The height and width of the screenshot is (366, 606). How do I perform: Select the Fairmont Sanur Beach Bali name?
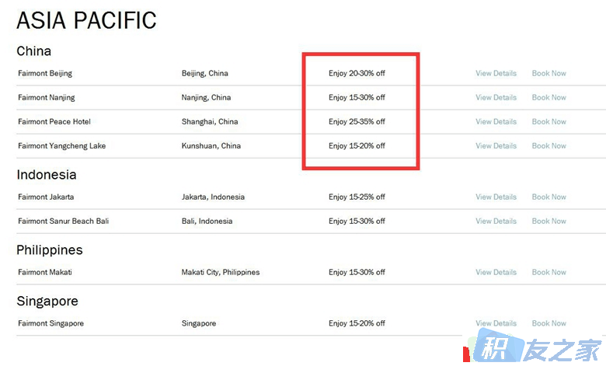[64, 221]
